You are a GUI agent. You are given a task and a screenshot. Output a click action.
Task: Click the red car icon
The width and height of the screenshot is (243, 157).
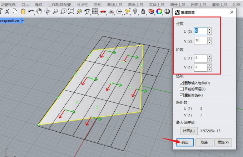(x=103, y=11)
